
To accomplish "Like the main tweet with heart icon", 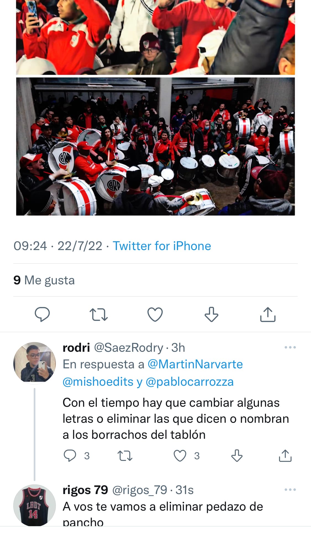I will click(155, 314).
